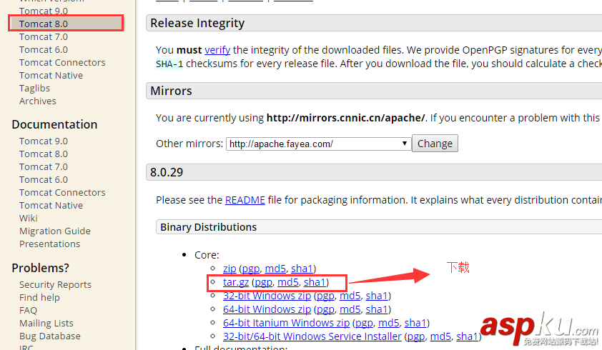The width and height of the screenshot is (602, 350).
Task: Open FAQ link in Problems section
Action: point(28,311)
